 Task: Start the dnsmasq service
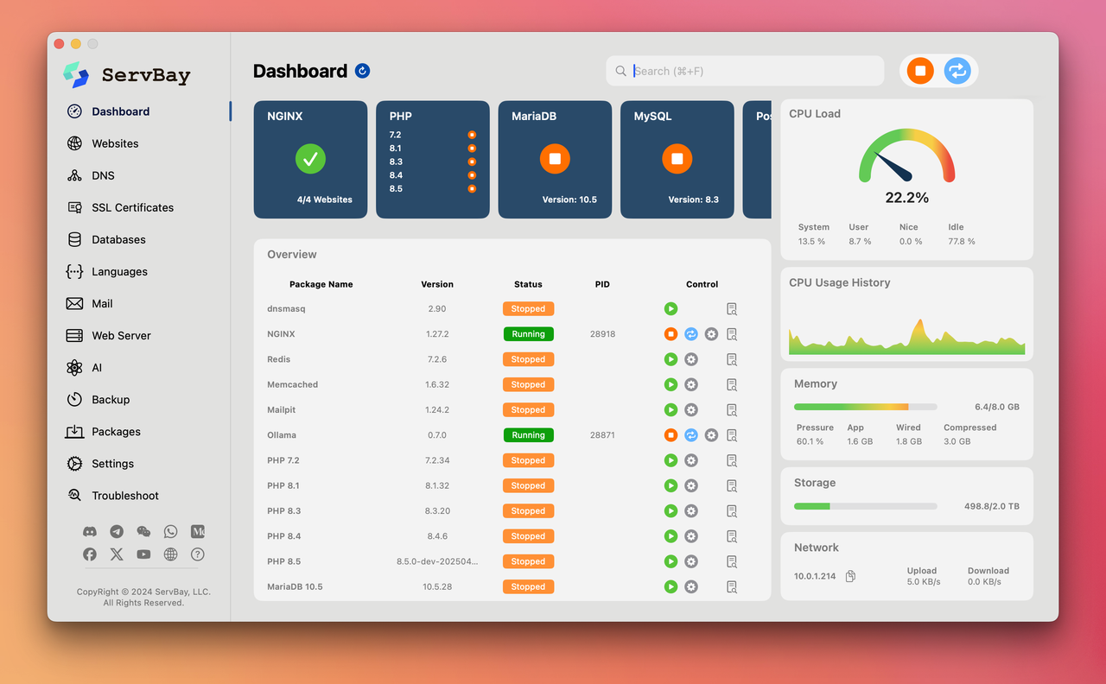coord(671,308)
